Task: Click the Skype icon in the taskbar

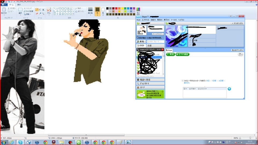Action: point(20,142)
